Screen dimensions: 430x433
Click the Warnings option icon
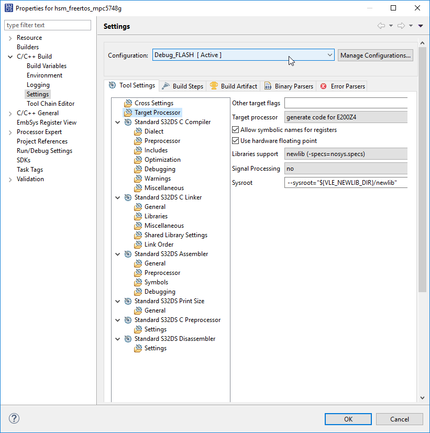coord(138,179)
